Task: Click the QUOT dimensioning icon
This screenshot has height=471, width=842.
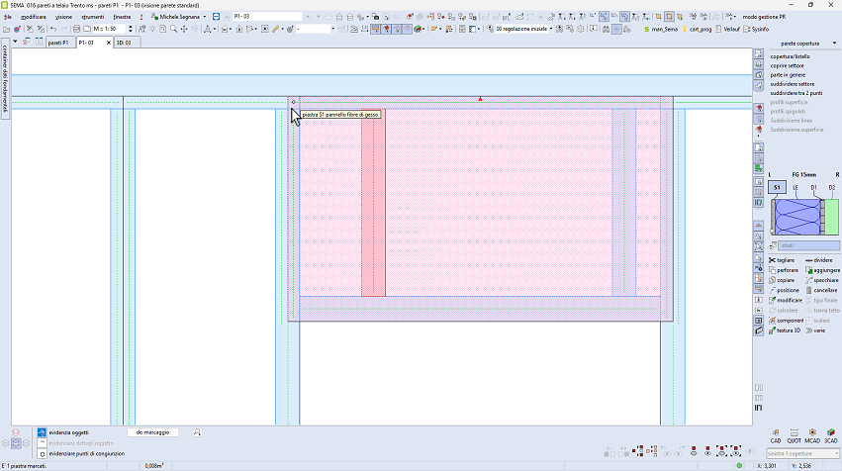Action: pos(794,435)
